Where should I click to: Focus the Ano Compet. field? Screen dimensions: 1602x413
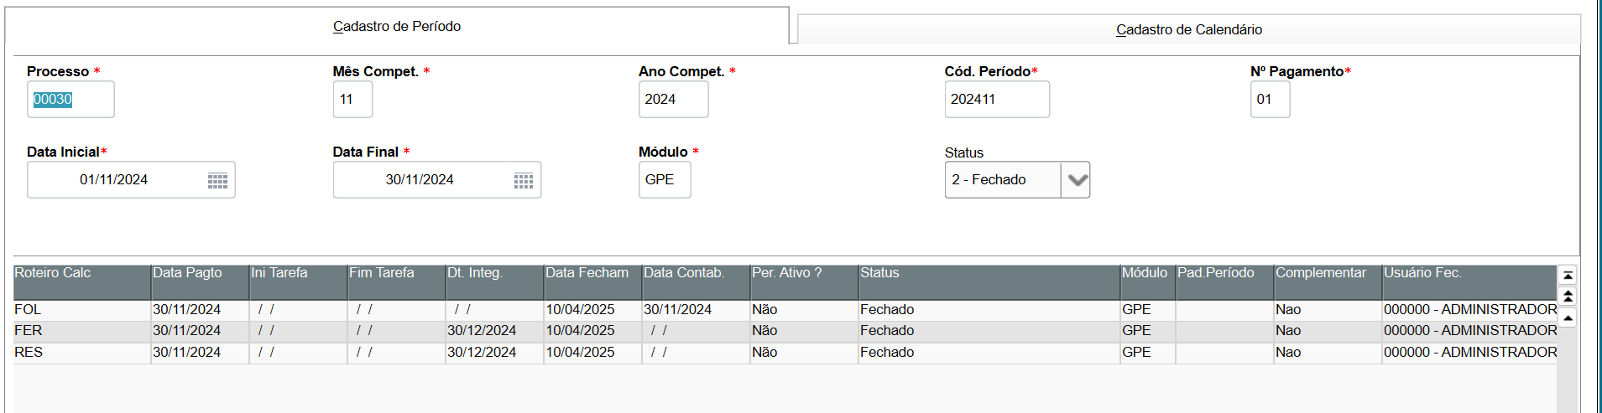(673, 100)
